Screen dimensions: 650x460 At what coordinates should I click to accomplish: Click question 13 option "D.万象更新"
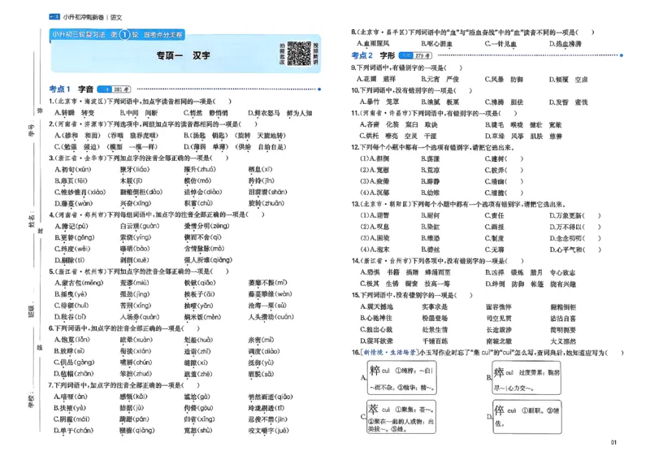coord(565,215)
